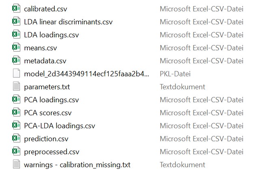Click the Microsoft Excel-CSV-Datei type of means.csv
Image resolution: width=258 pixels, height=179 pixels.
pyautogui.click(x=202, y=48)
